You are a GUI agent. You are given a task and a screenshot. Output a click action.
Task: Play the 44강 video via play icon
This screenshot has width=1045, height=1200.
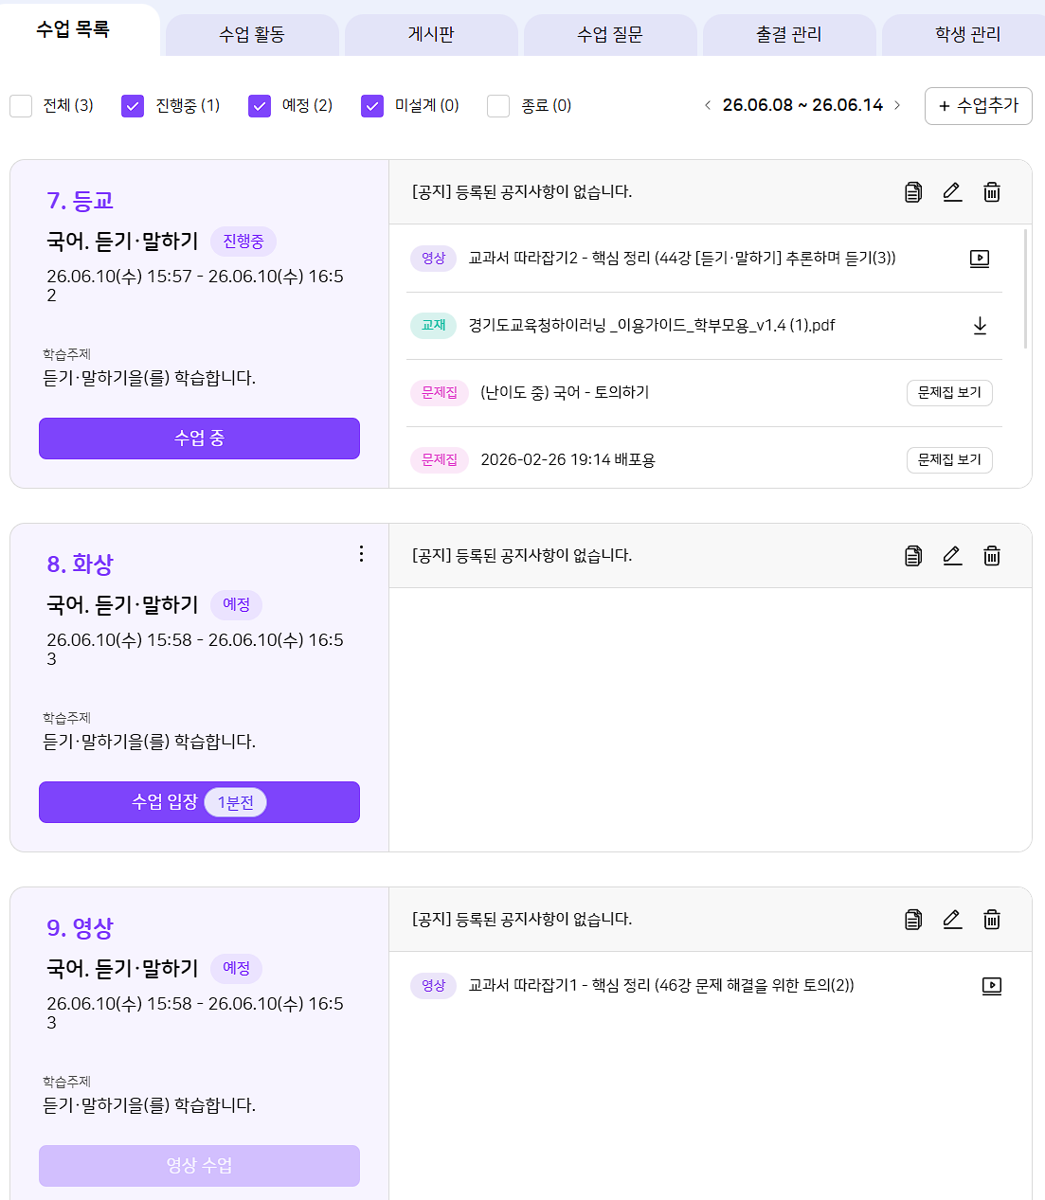(x=980, y=259)
